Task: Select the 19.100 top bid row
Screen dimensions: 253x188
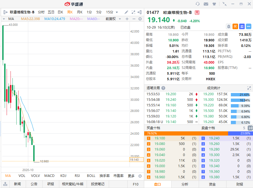Action: pos(171,138)
